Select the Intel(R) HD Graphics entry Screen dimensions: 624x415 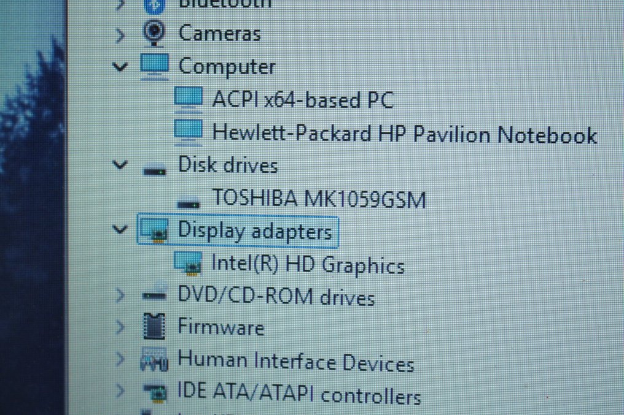click(x=307, y=265)
